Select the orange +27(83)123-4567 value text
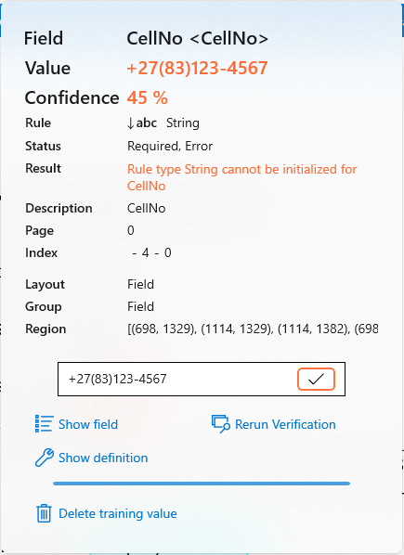This screenshot has height=555, width=404. pos(197,68)
